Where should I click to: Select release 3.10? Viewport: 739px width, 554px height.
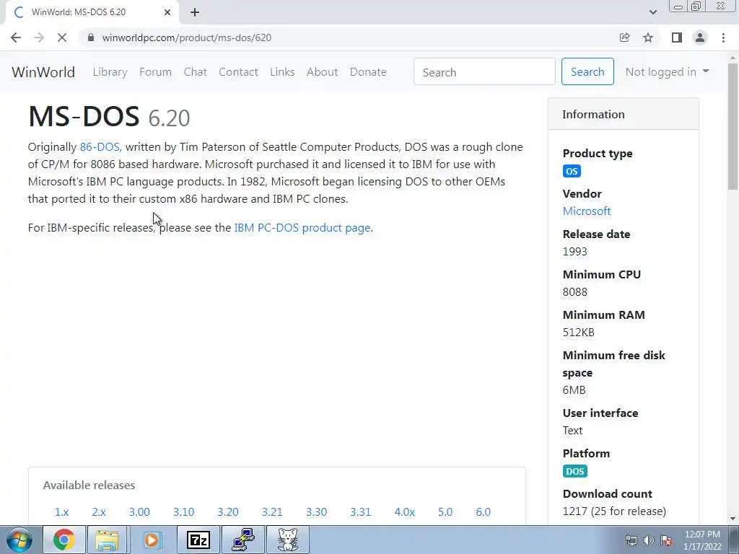184,511
